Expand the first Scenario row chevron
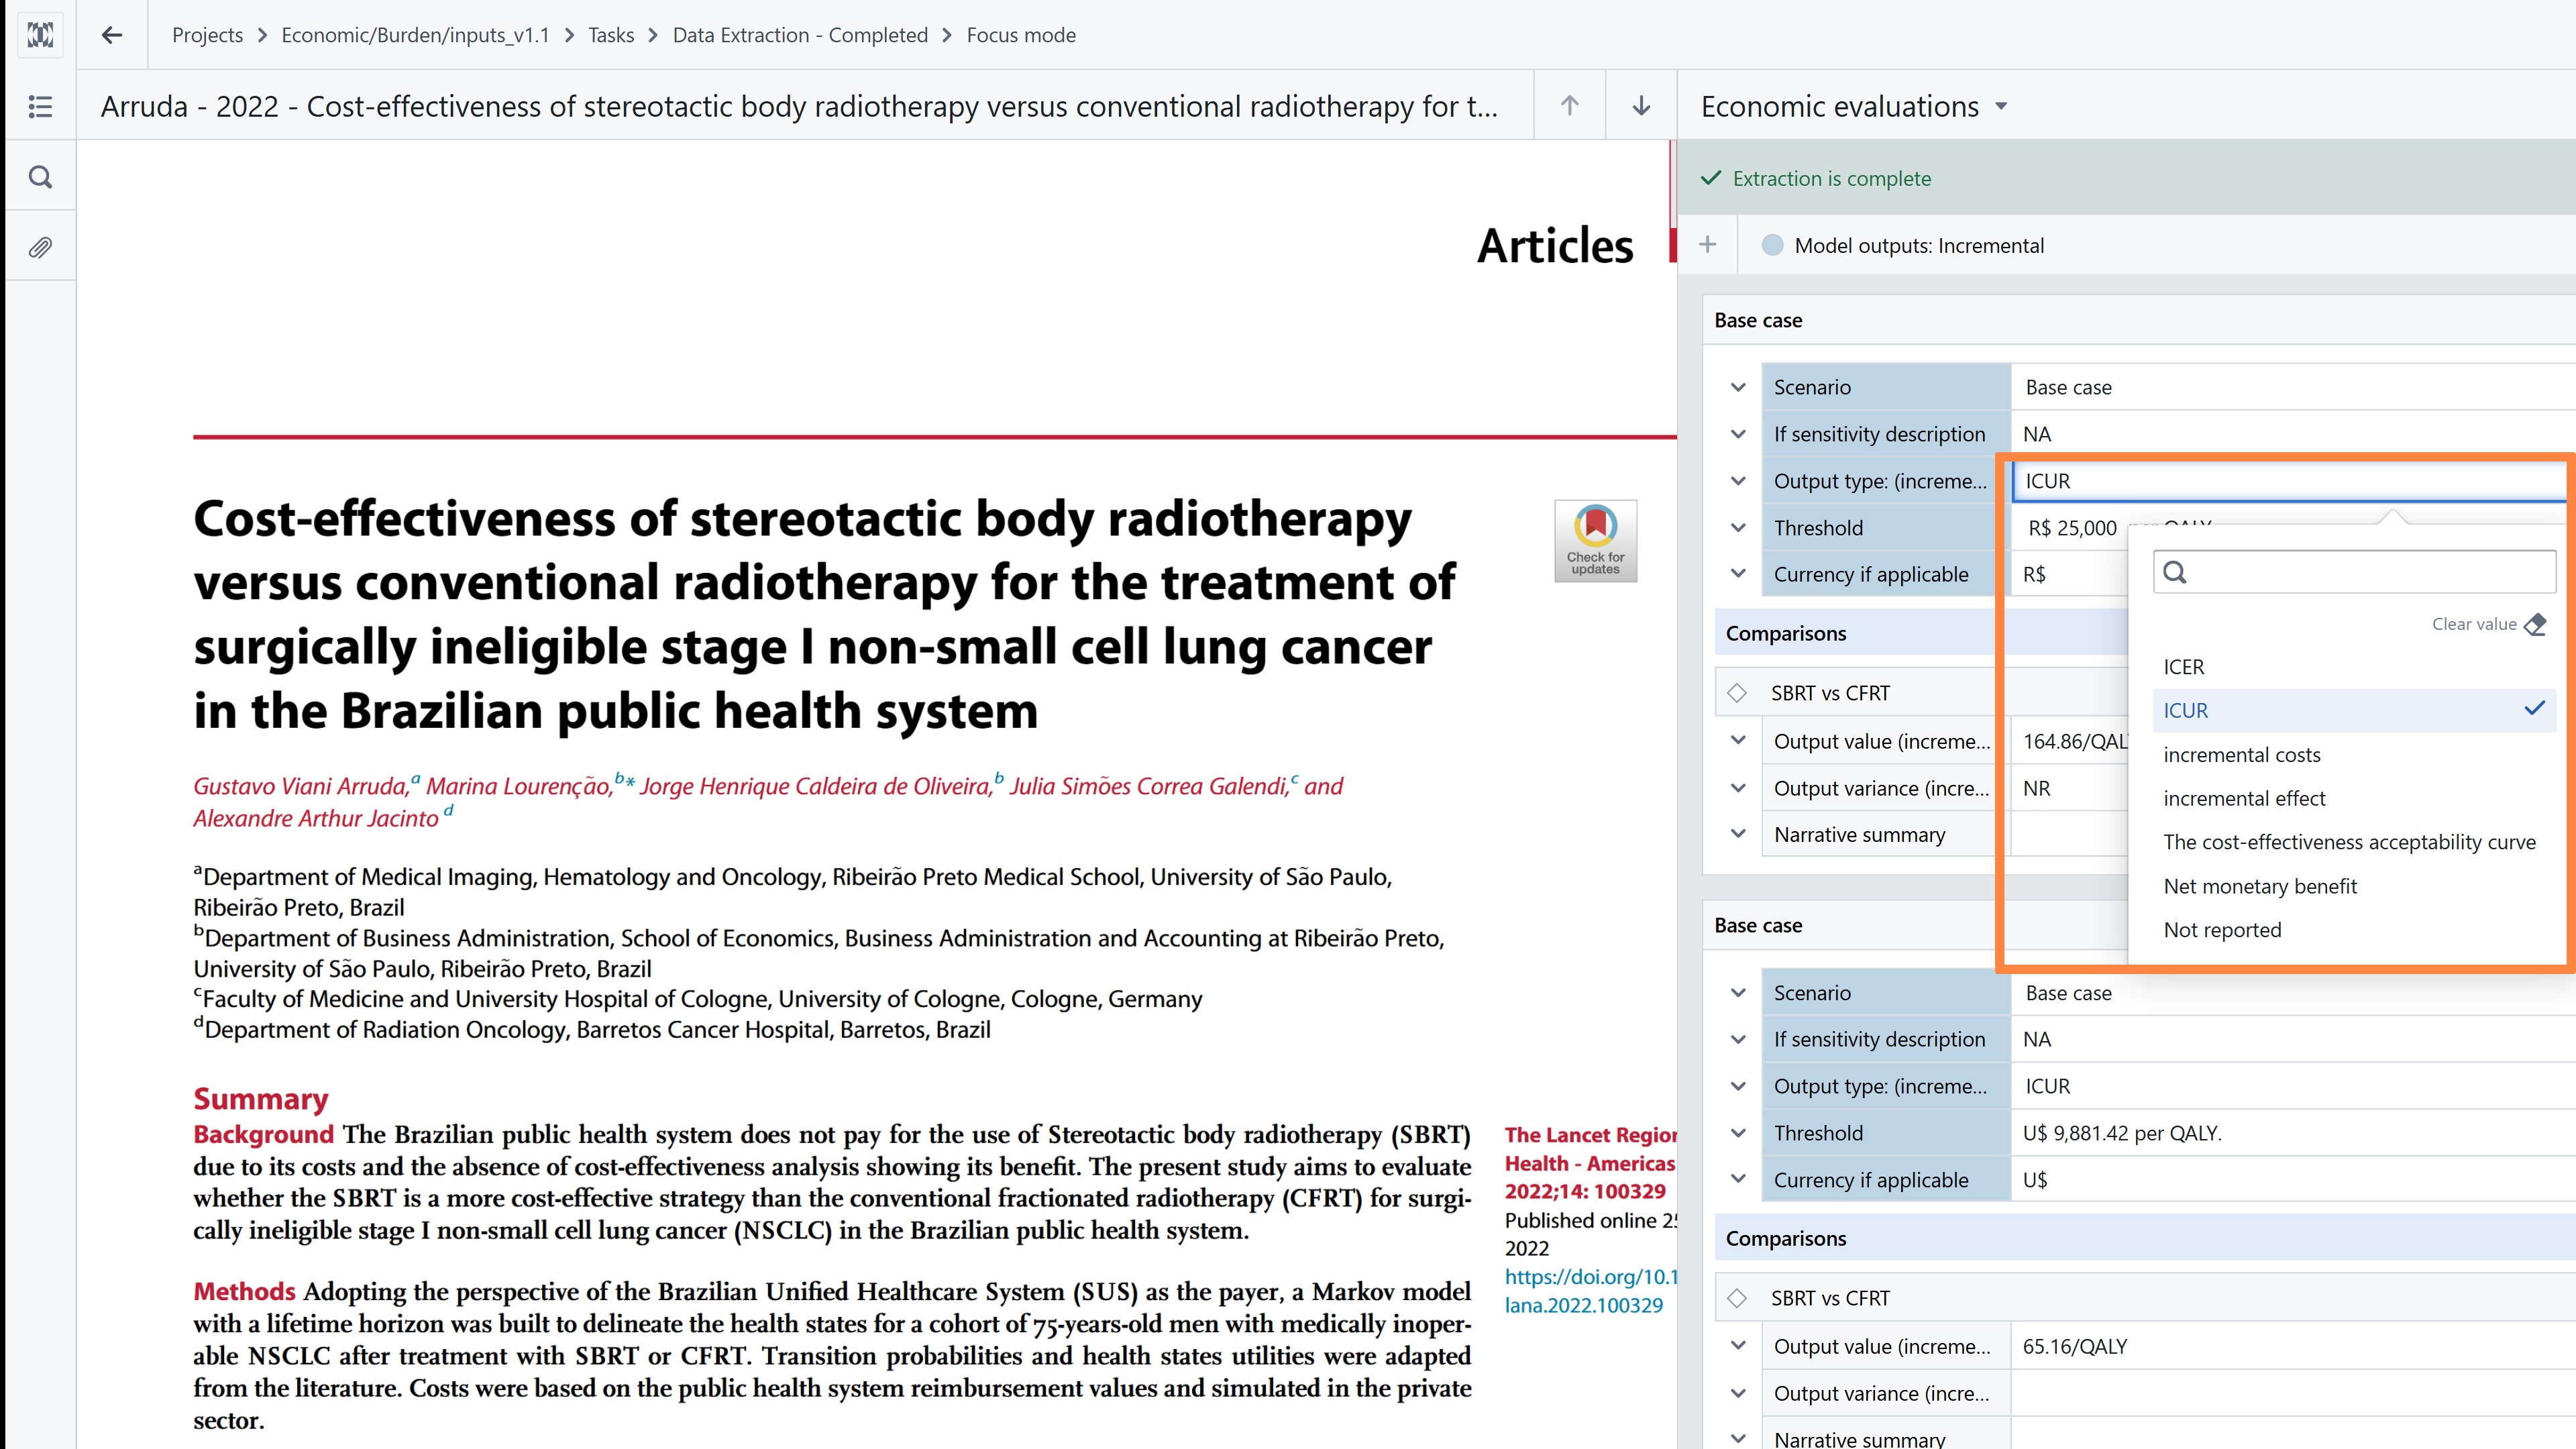This screenshot has height=1449, width=2576. 1738,387
